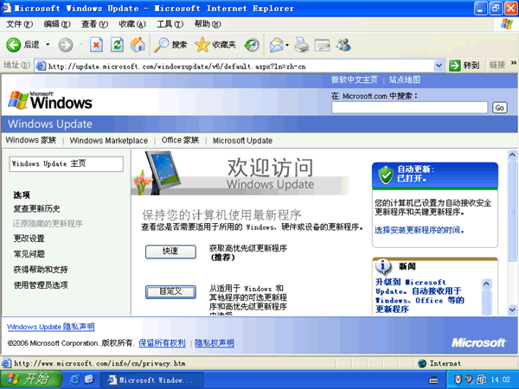Screen dimensions: 519x389
Task: Open the 查看(V) menu
Action: [x=94, y=24]
